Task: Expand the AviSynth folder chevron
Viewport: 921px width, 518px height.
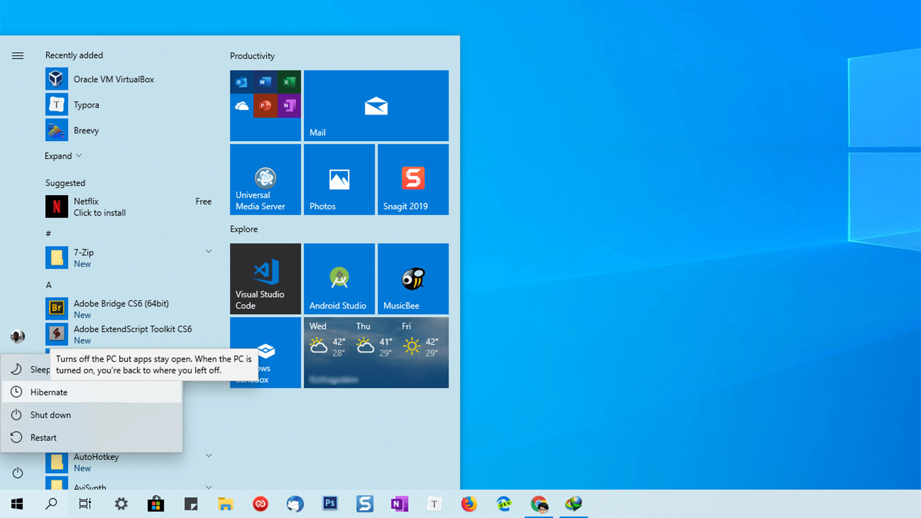Action: pos(209,487)
